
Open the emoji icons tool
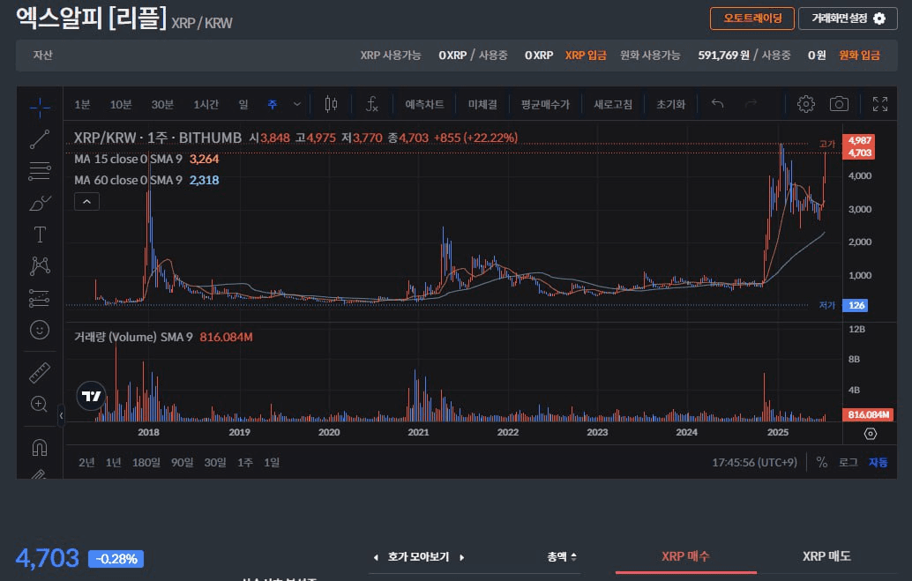pyautogui.click(x=40, y=330)
